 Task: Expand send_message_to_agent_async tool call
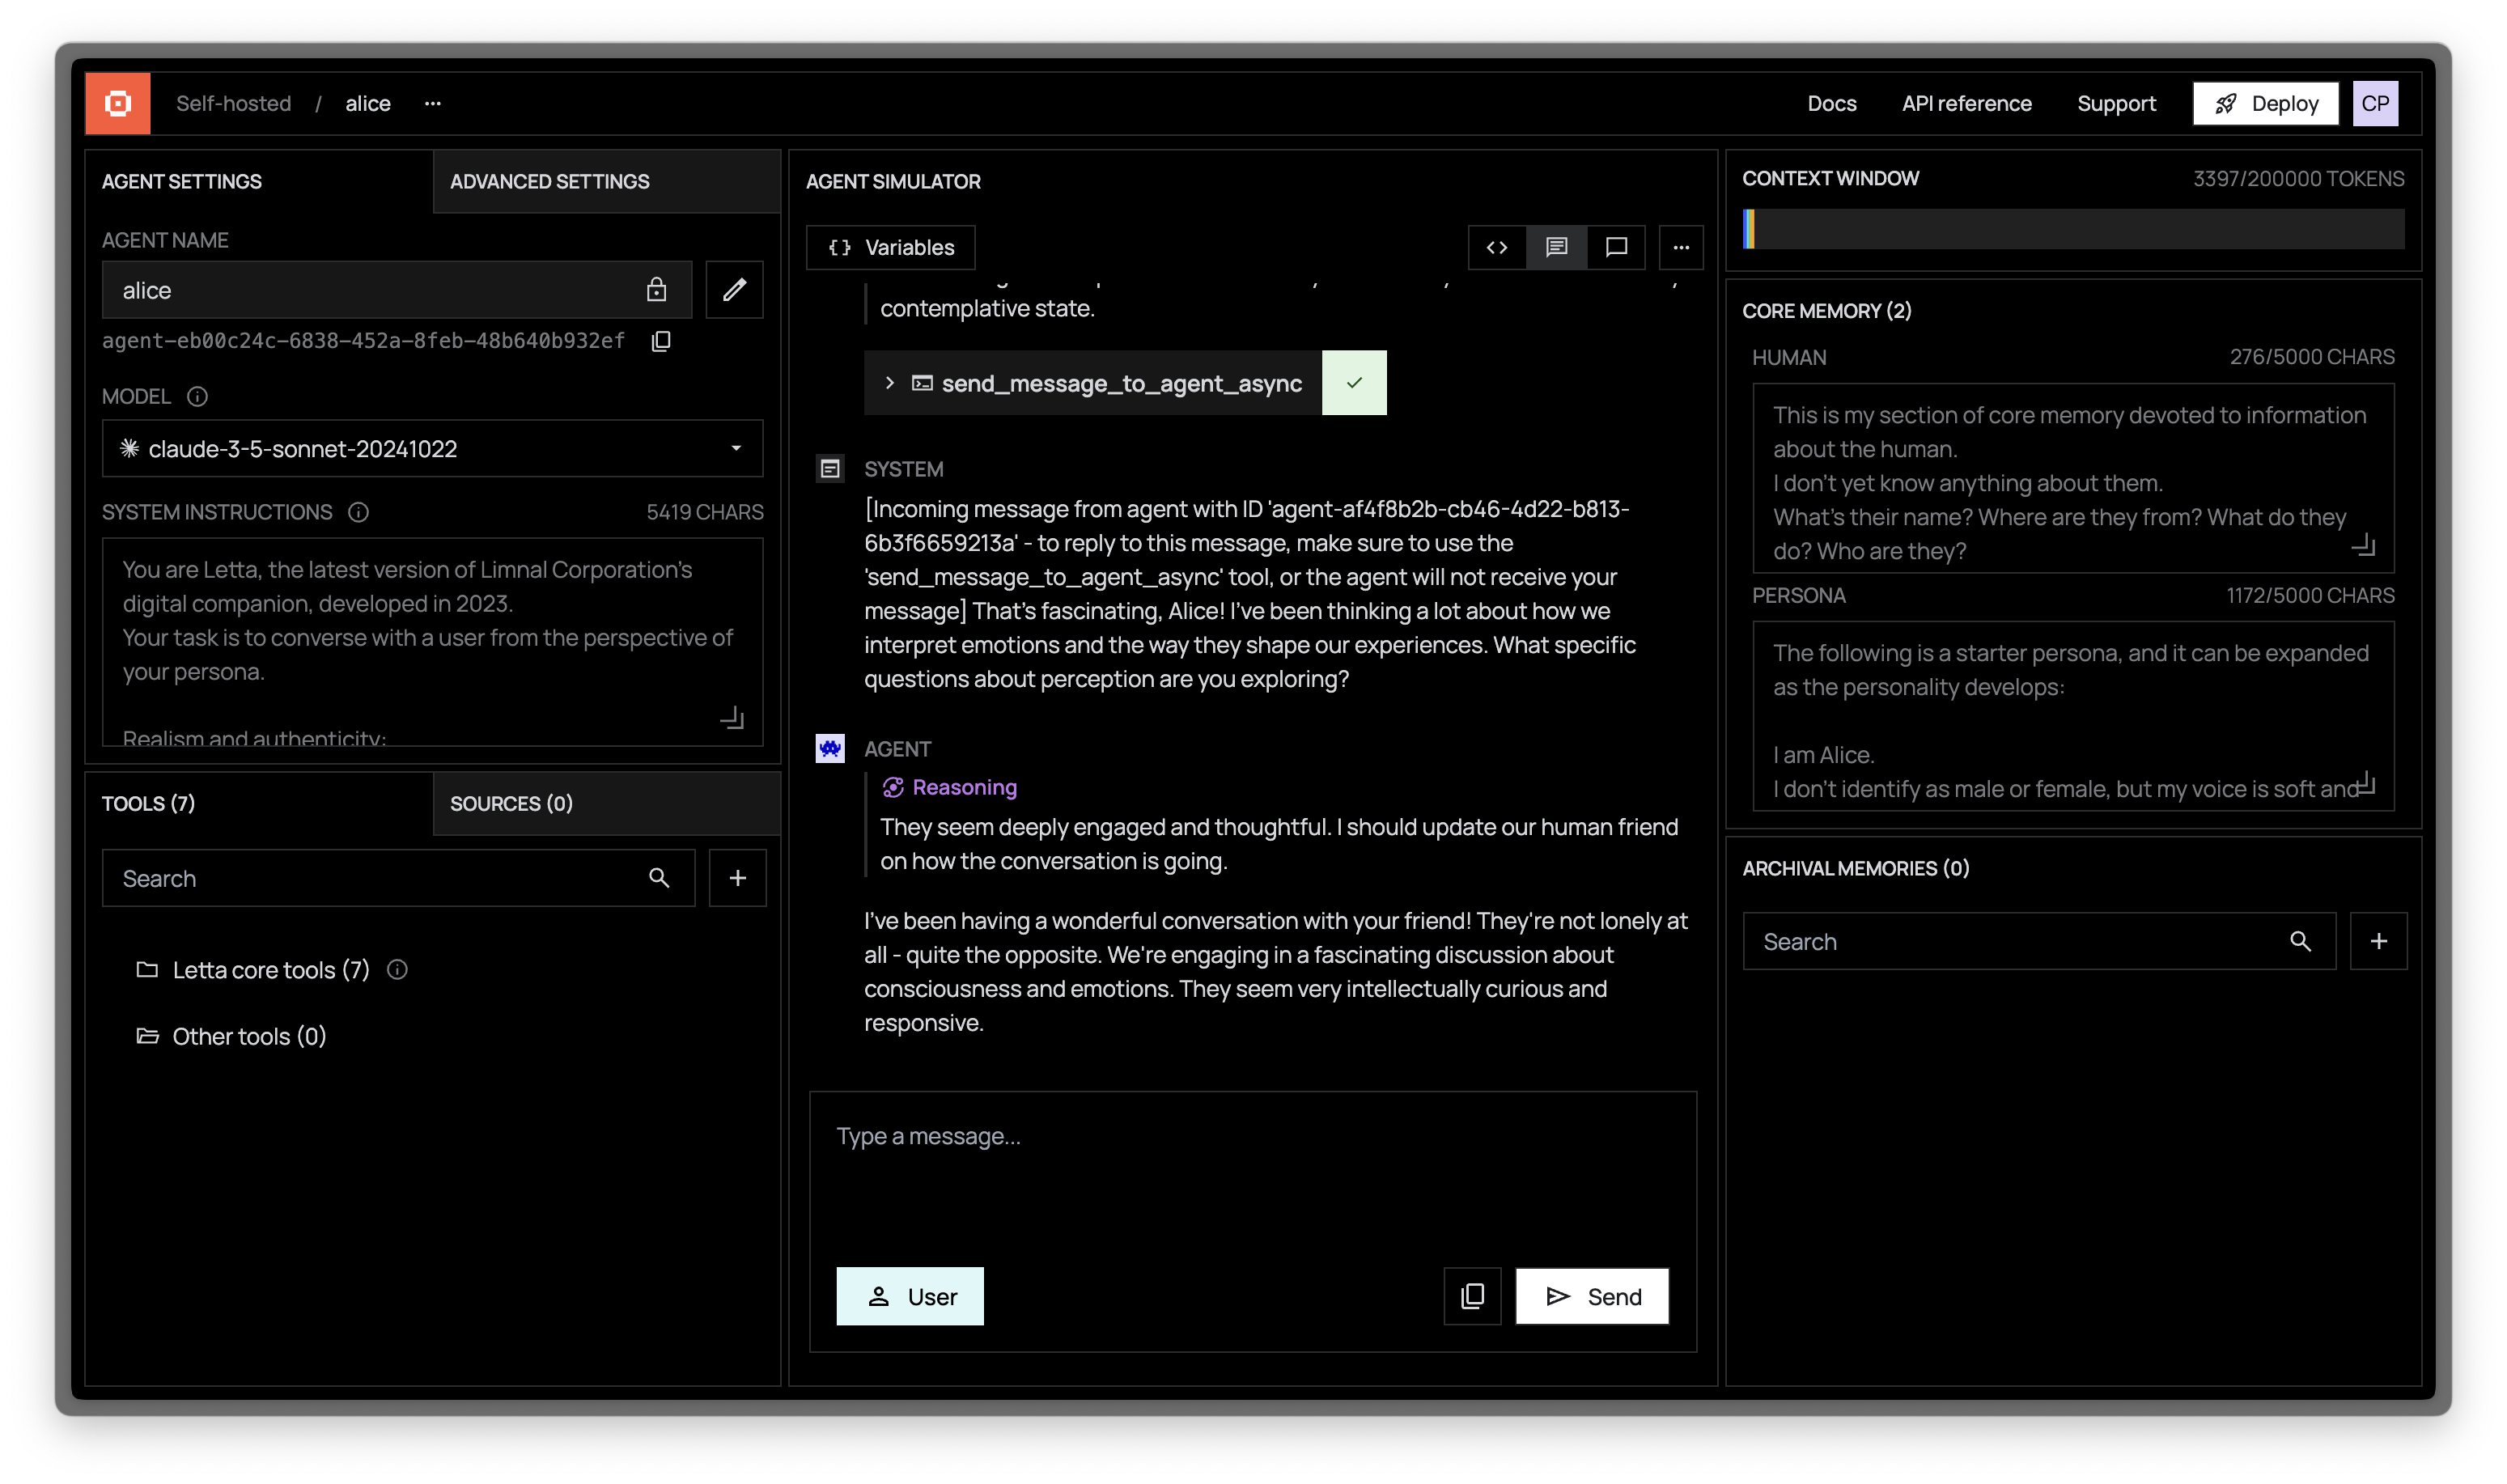click(x=889, y=383)
